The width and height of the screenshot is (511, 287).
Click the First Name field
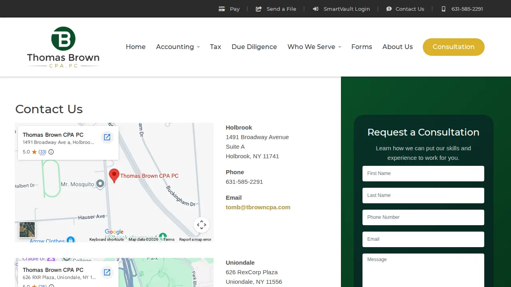click(x=423, y=173)
